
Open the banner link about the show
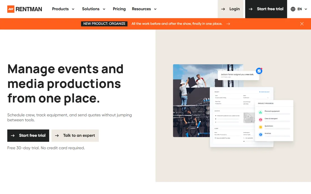click(177, 24)
